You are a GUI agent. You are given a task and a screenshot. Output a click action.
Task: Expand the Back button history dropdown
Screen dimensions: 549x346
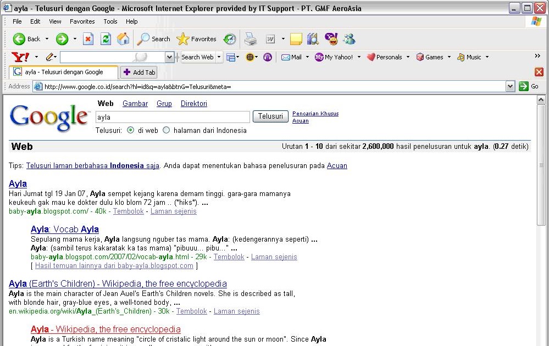pyautogui.click(x=47, y=39)
